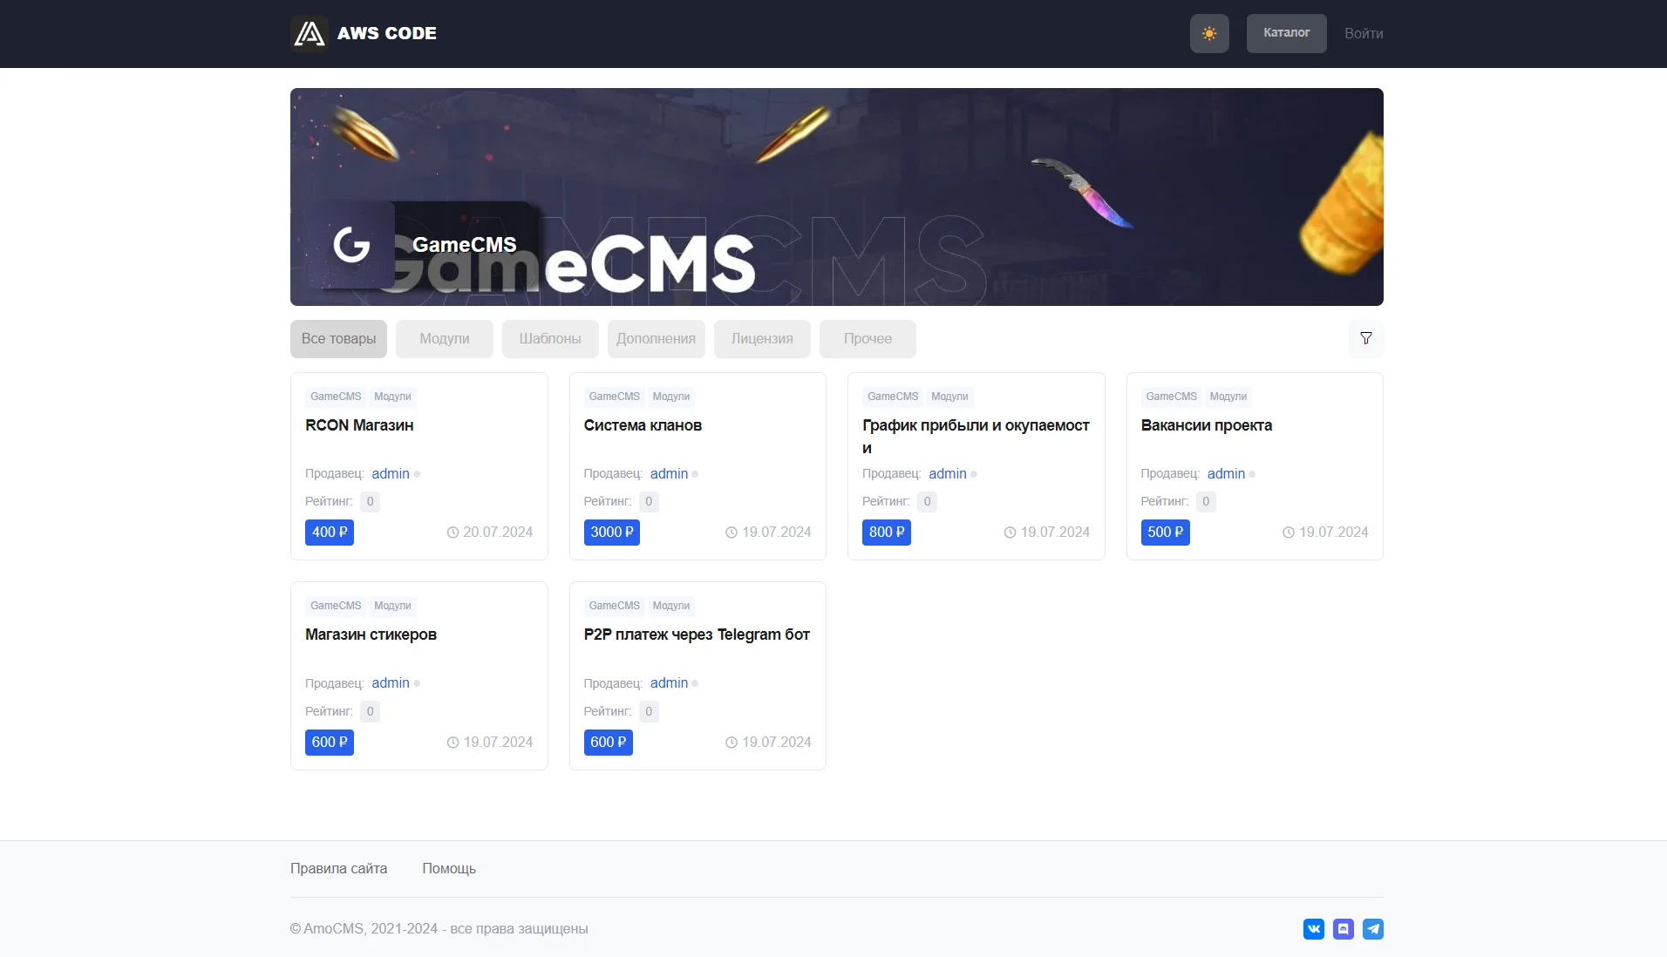Open the filter funnel icon

(x=1366, y=338)
